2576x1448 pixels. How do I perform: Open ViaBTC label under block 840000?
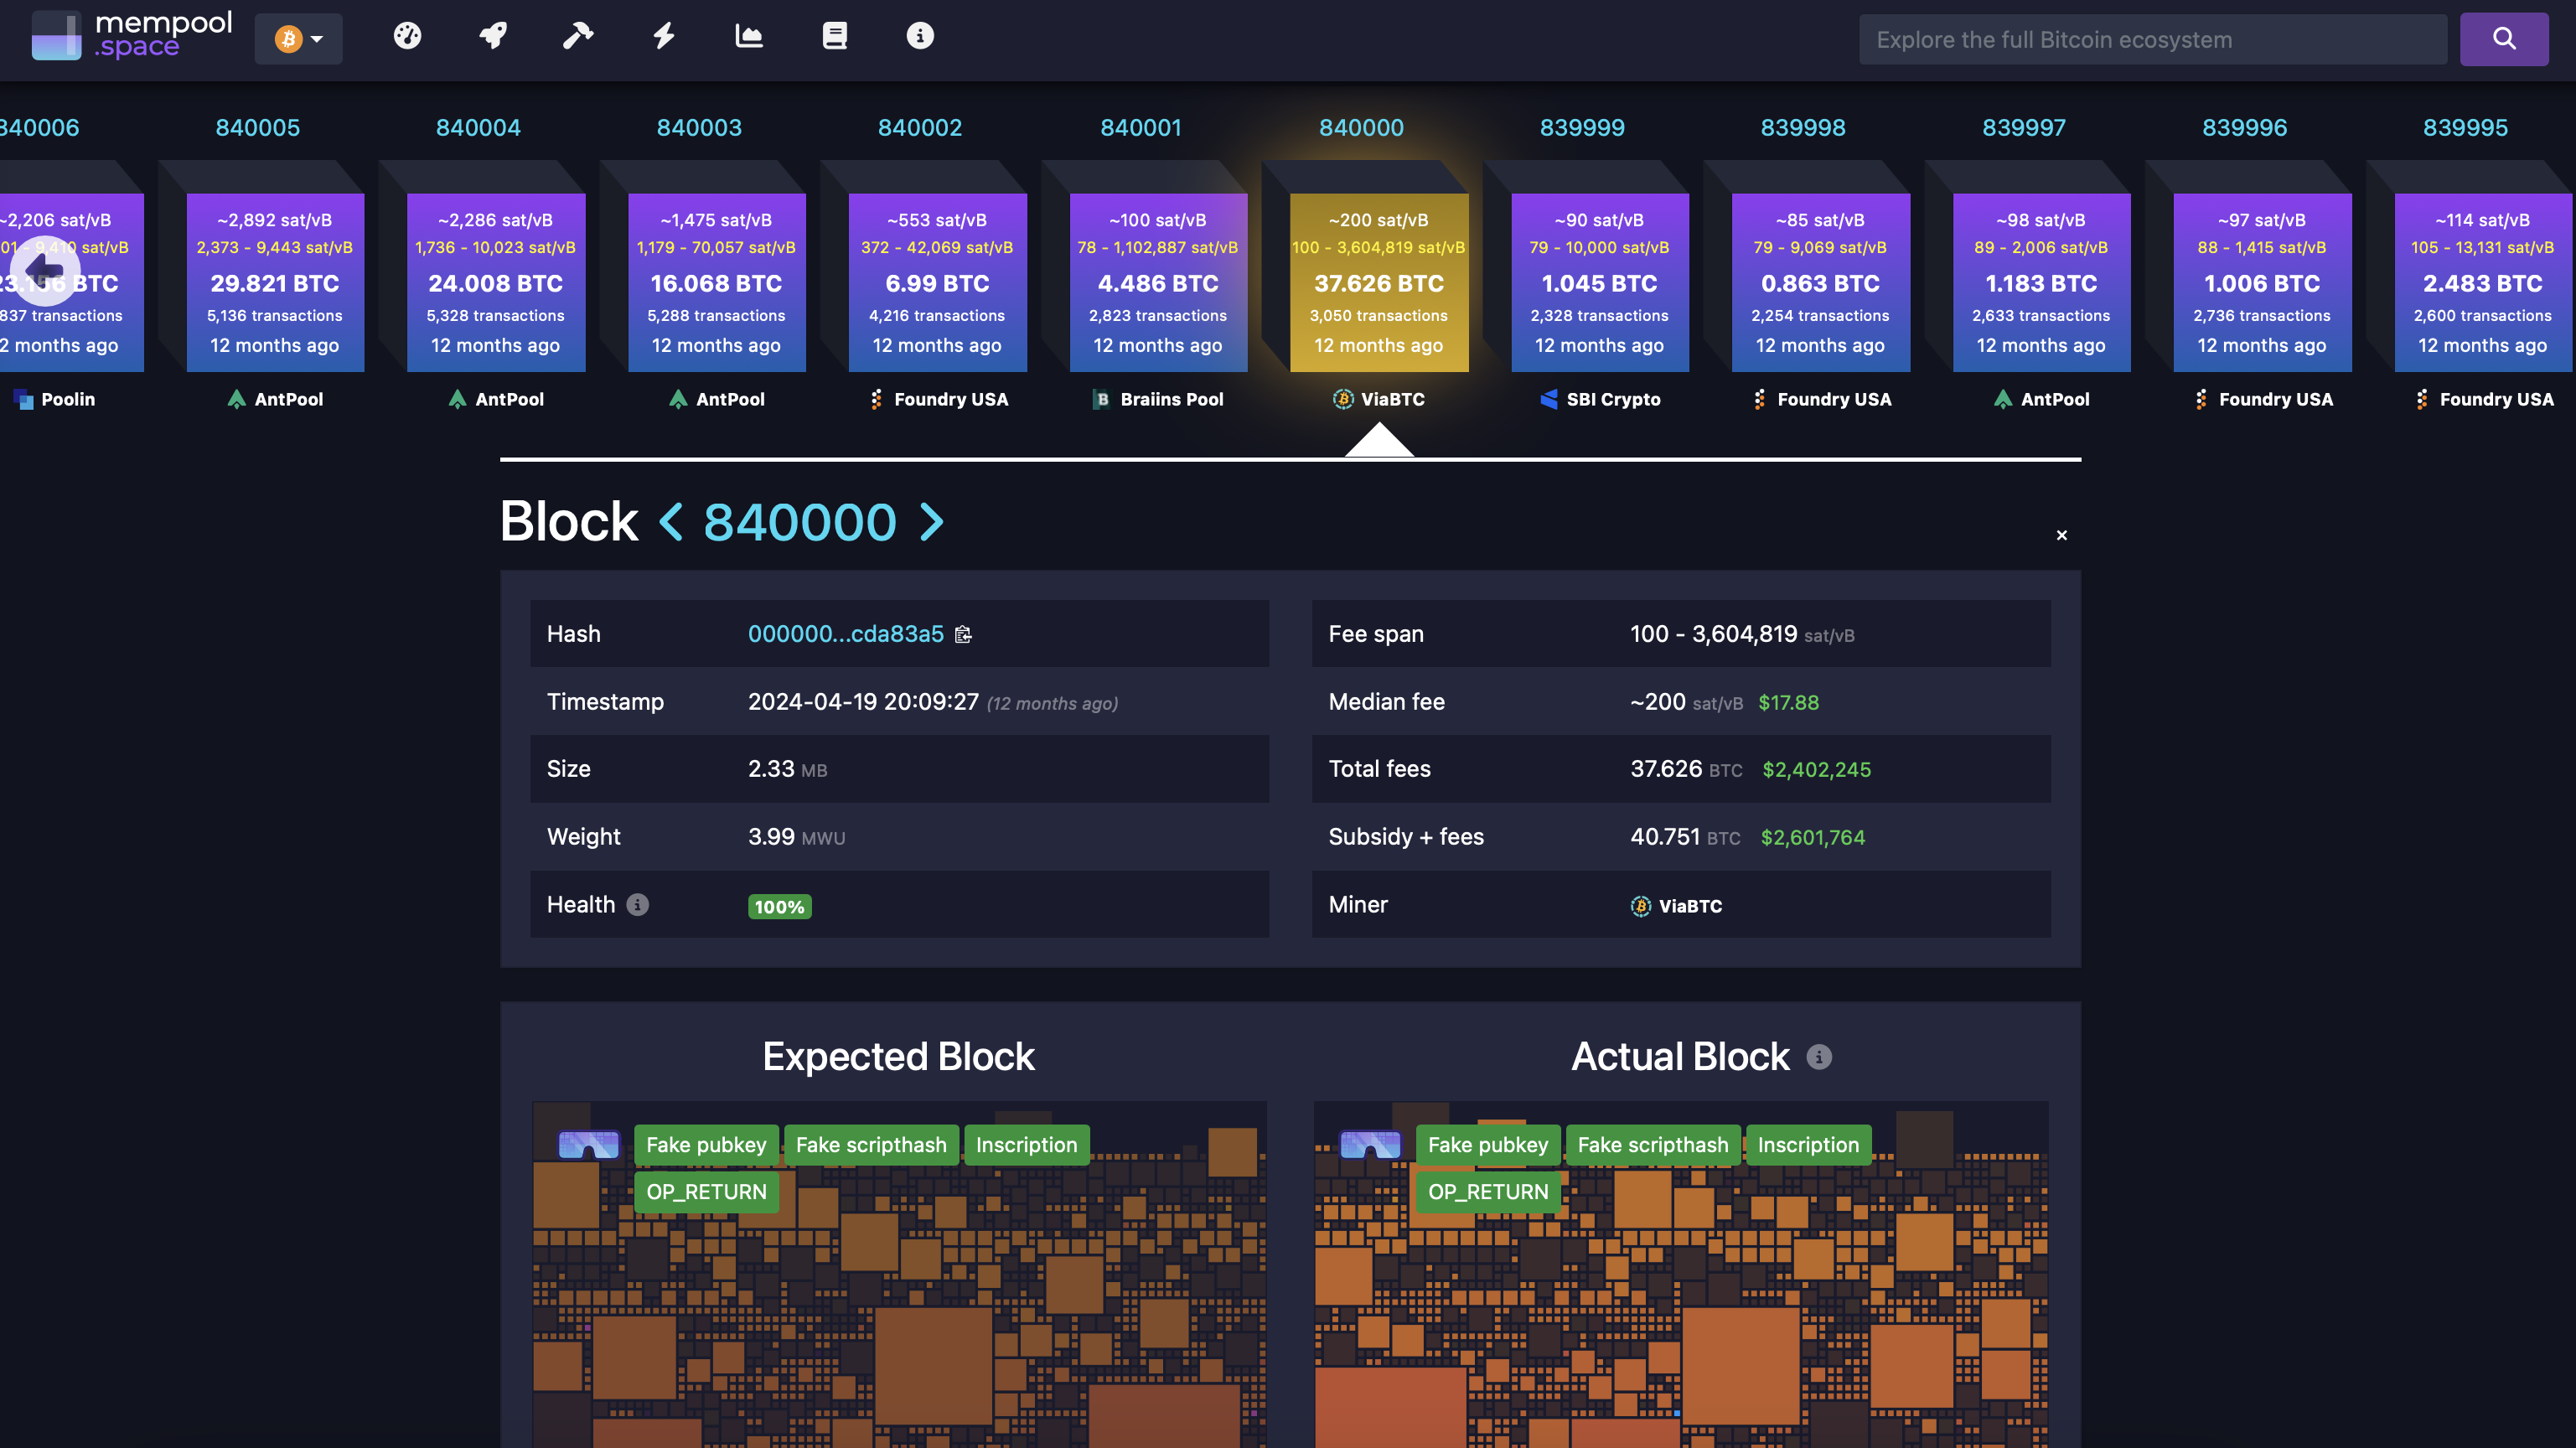click(1379, 399)
